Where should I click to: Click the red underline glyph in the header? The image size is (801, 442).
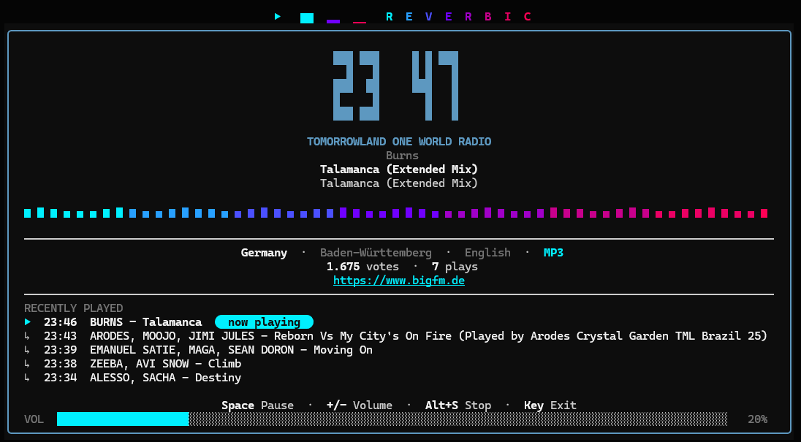[x=360, y=23]
